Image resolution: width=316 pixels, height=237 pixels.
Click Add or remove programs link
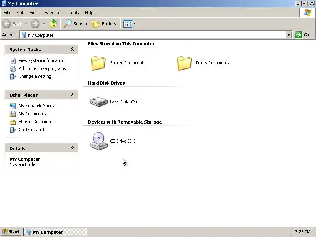(42, 68)
